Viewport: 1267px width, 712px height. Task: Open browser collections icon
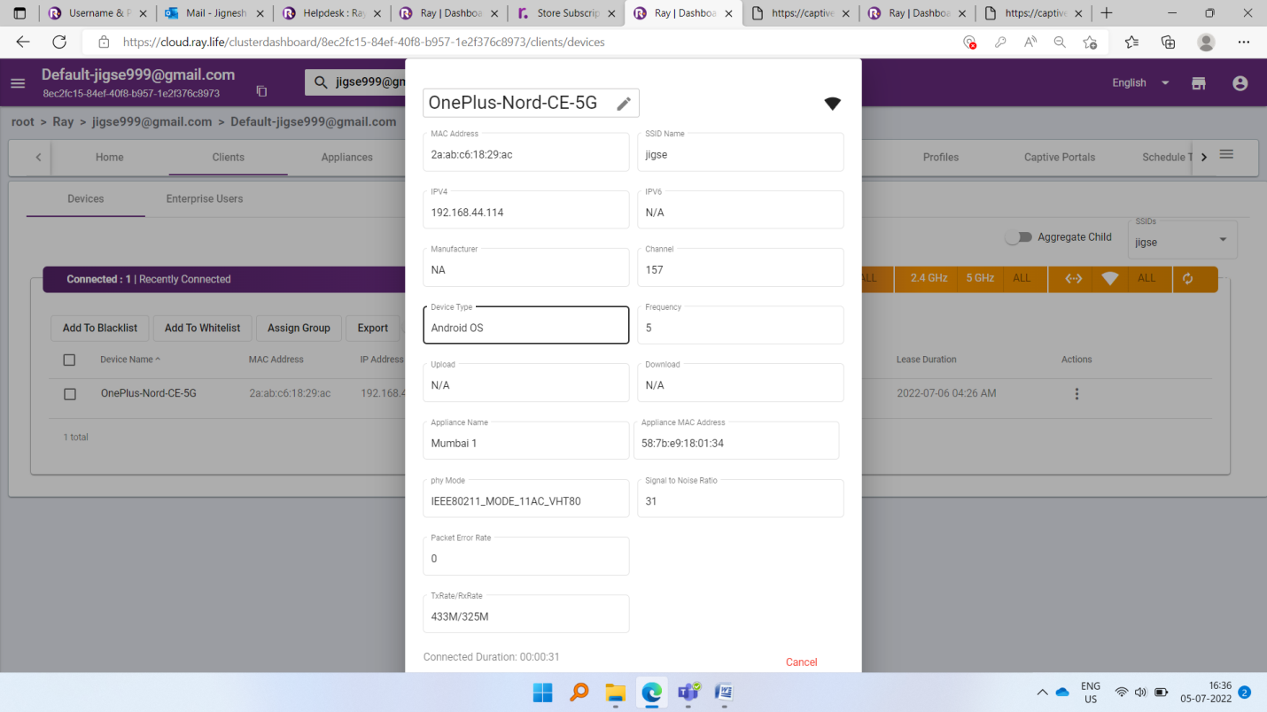coord(1168,42)
